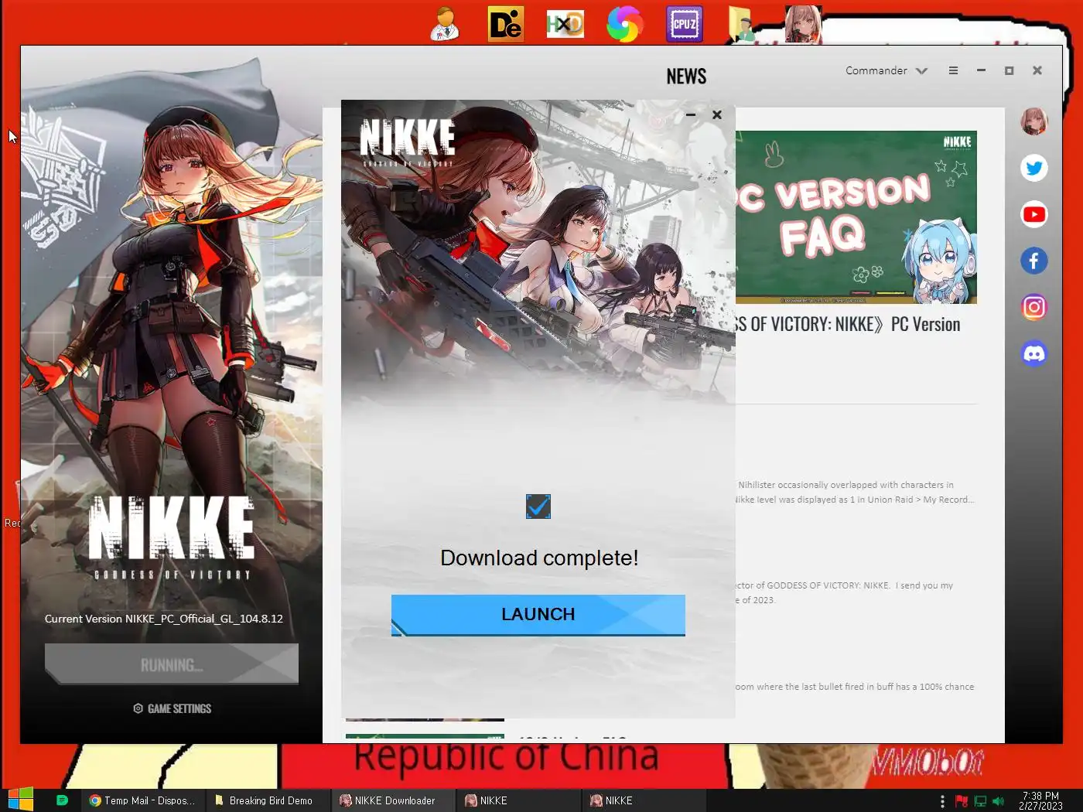Open the green chat app in taskbar
This screenshot has width=1083, height=812.
tap(63, 800)
